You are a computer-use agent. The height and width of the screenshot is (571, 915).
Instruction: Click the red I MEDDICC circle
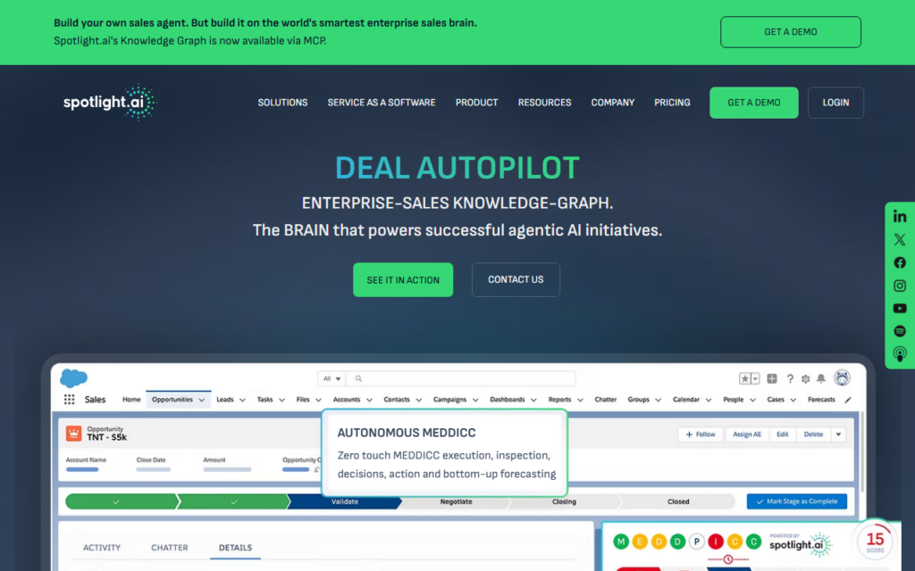[716, 542]
